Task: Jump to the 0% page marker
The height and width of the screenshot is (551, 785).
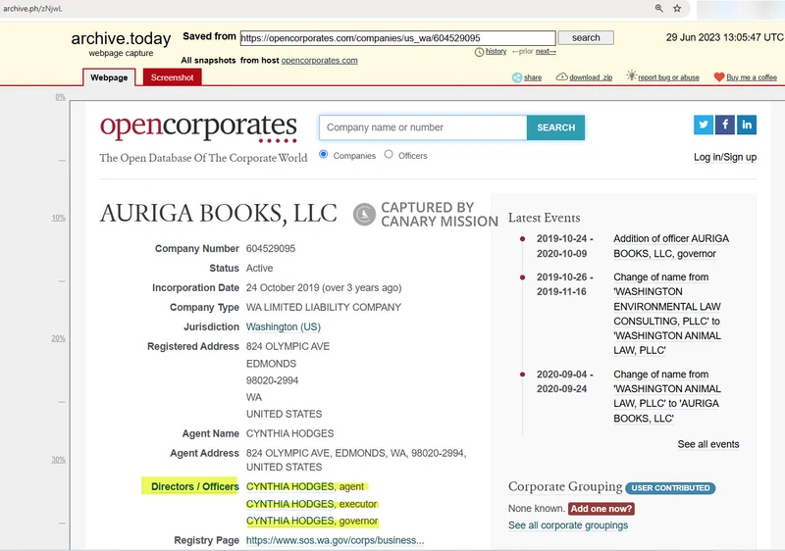Action: [x=61, y=97]
